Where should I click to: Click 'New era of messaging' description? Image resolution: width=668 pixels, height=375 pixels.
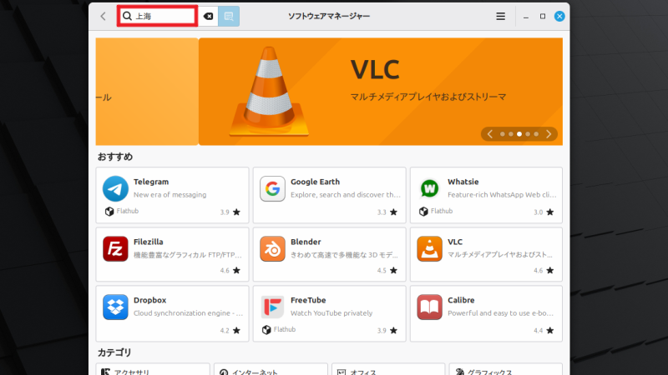pyautogui.click(x=170, y=195)
